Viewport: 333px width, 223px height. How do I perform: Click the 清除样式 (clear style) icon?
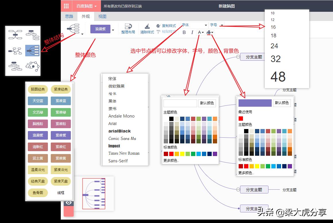[147, 28]
